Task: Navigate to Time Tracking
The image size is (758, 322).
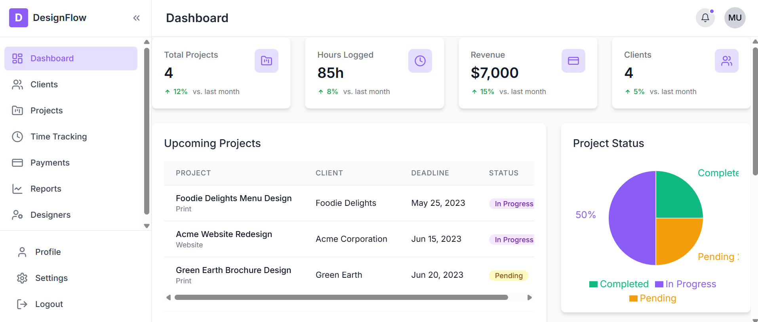Action: (x=71, y=137)
